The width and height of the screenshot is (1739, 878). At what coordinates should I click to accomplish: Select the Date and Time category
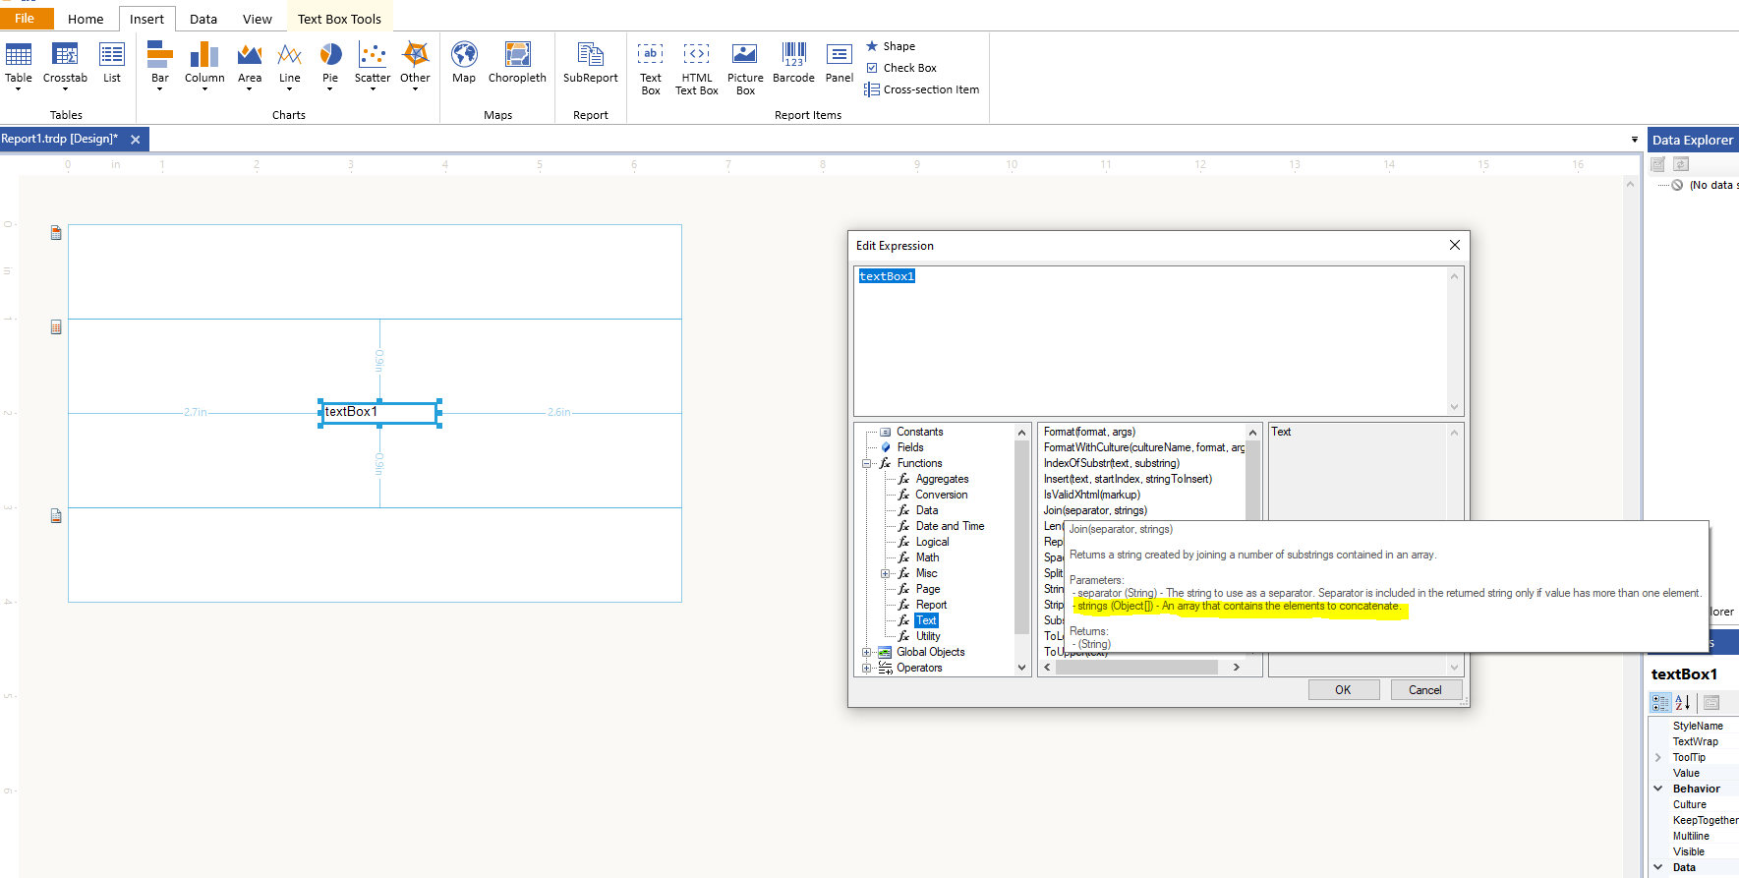[x=950, y=526]
